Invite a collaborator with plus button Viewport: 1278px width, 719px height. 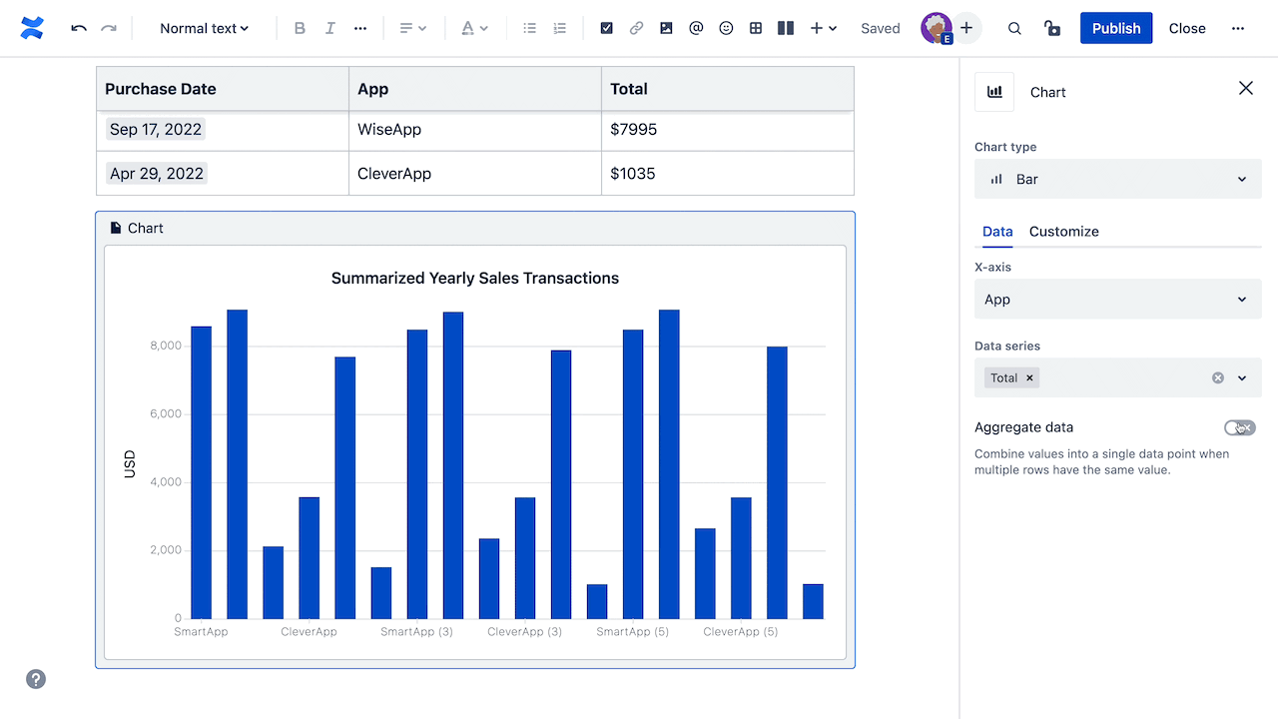click(x=966, y=28)
